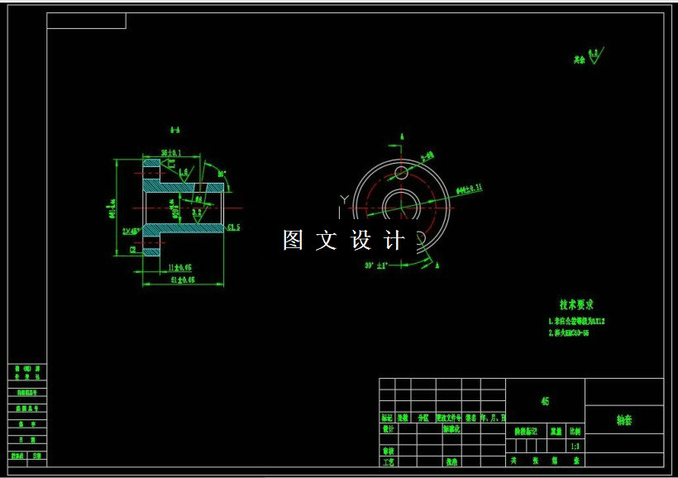Select the '标记' header cell
The width and height of the screenshot is (678, 478).
387,418
